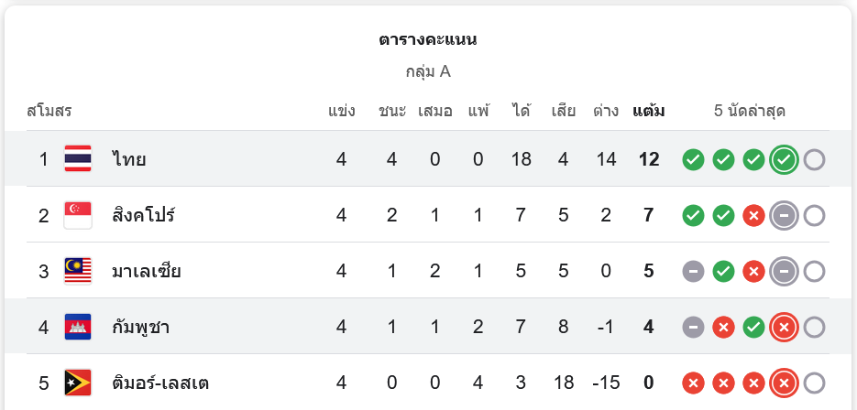
Task: Select the กลุ่ม A group label
Action: tap(428, 71)
